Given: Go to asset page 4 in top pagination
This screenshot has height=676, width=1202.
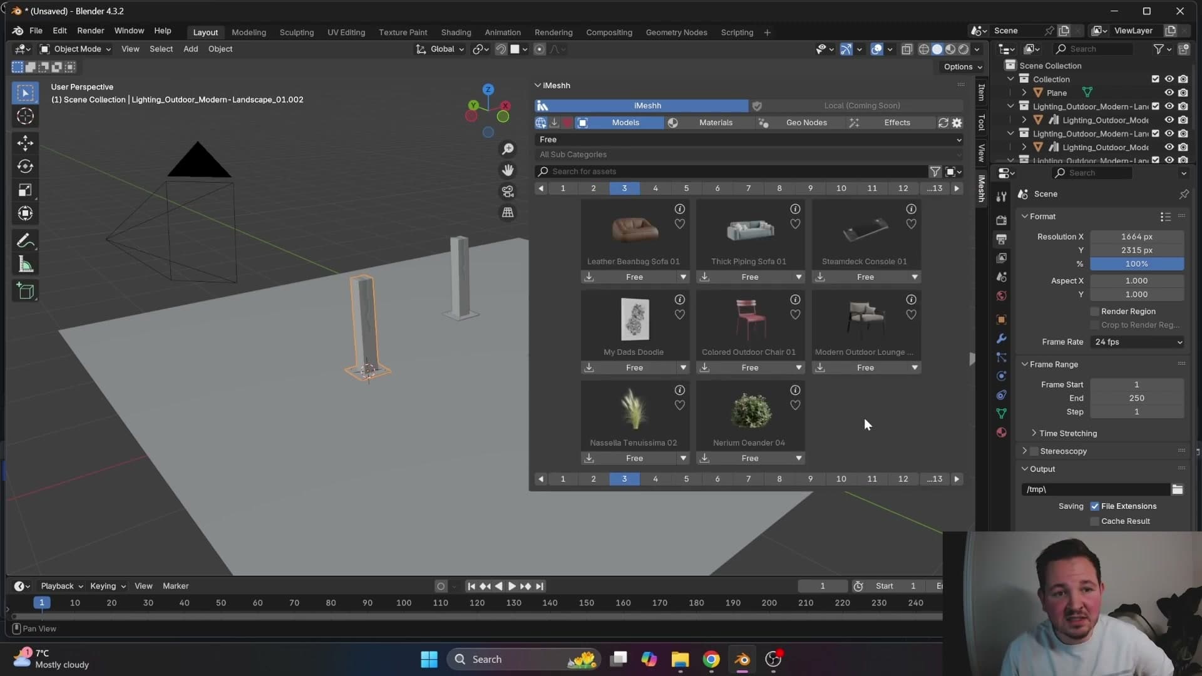Looking at the screenshot, I should click(655, 188).
